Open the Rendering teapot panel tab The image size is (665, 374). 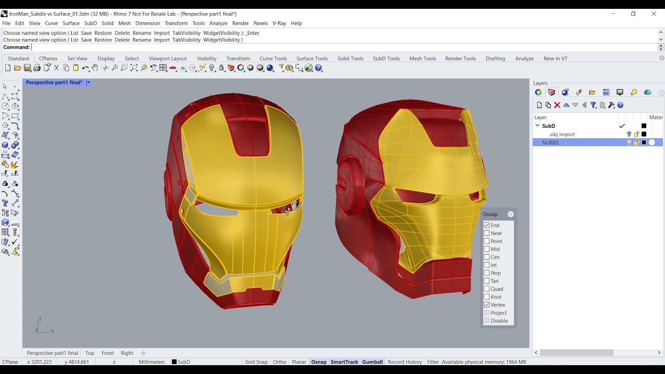pyautogui.click(x=648, y=92)
